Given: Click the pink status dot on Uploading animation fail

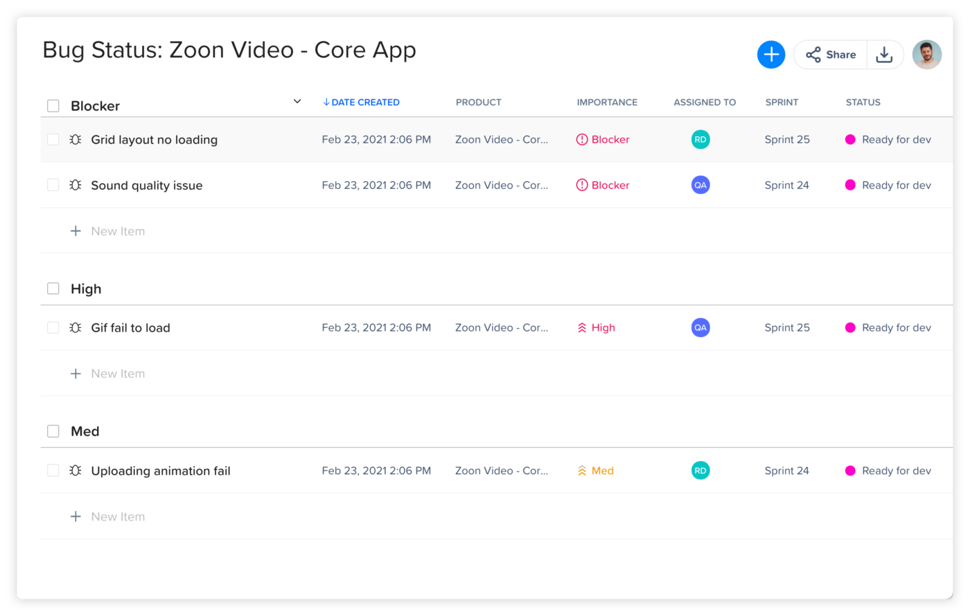Looking at the screenshot, I should (850, 471).
